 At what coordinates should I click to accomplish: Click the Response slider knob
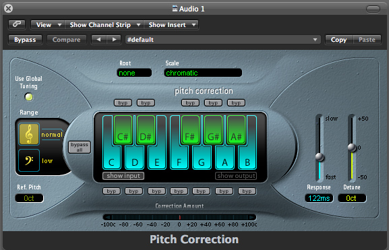320,157
